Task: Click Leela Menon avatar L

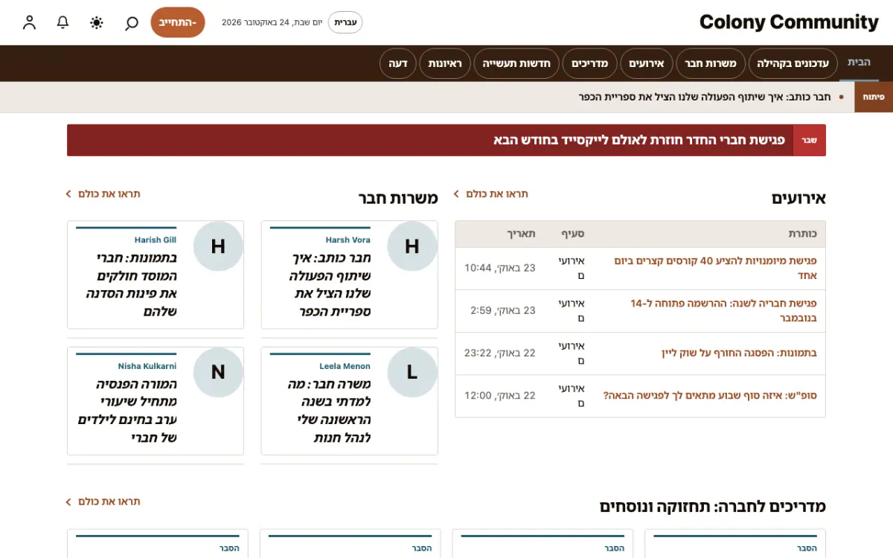Action: coord(412,372)
